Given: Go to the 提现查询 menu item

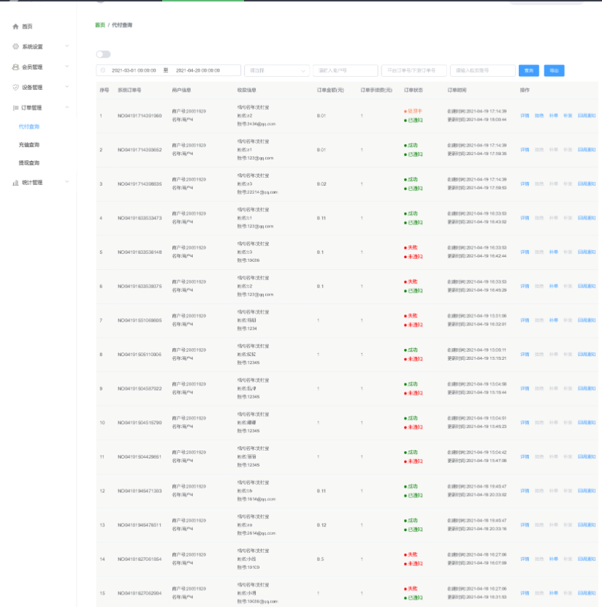Looking at the screenshot, I should click(x=29, y=163).
